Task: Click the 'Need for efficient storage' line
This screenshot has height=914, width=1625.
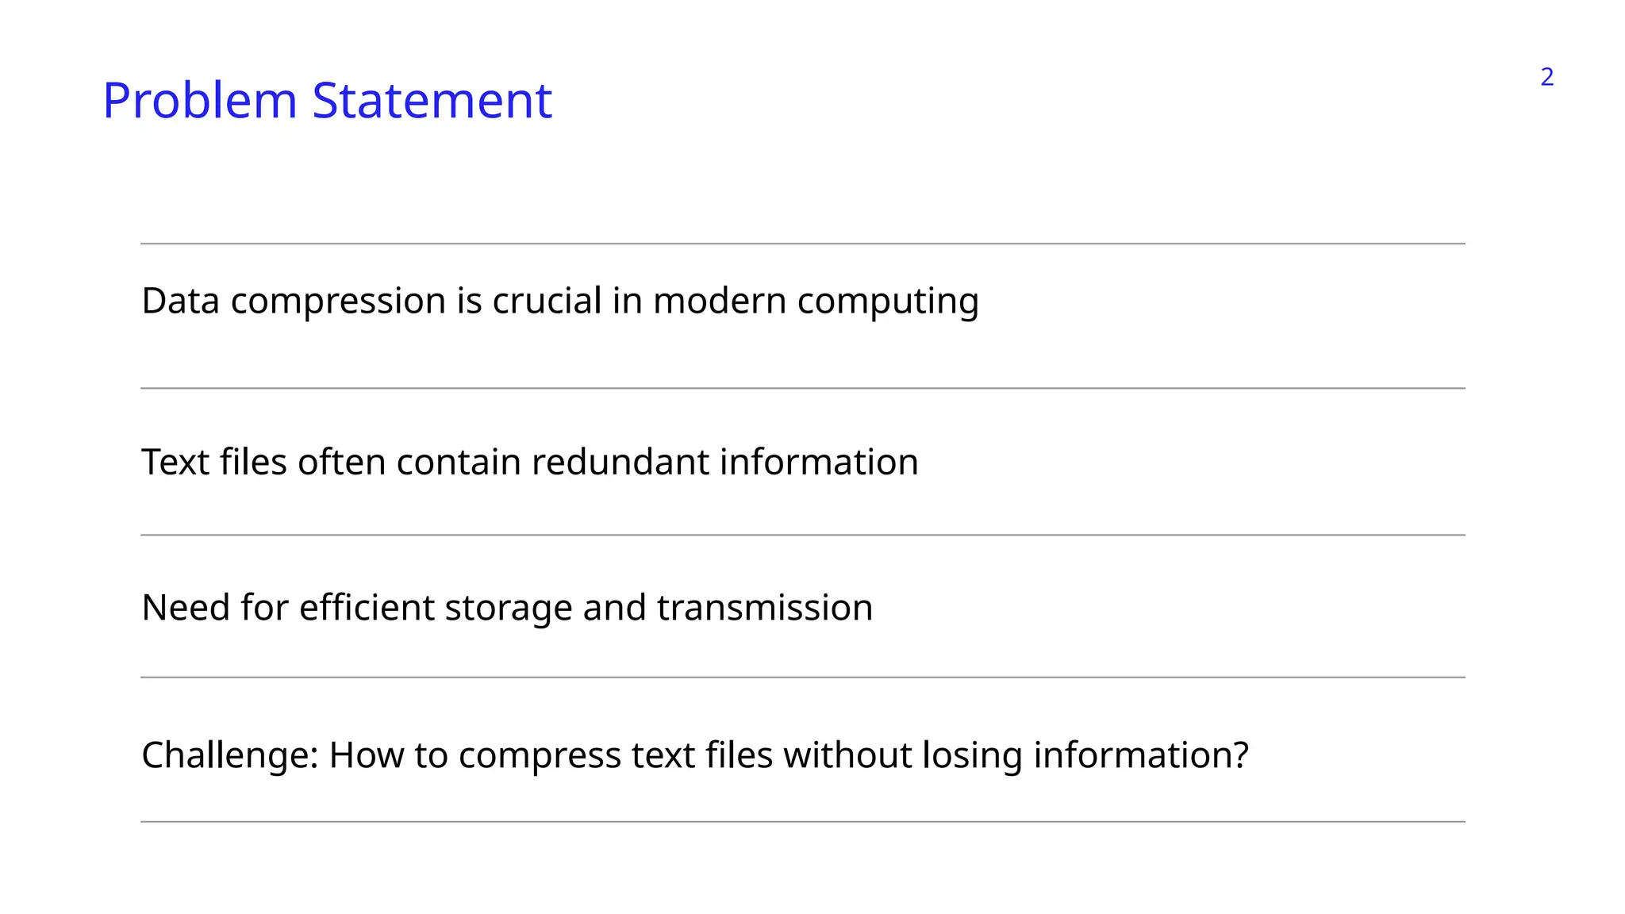Action: tap(506, 608)
